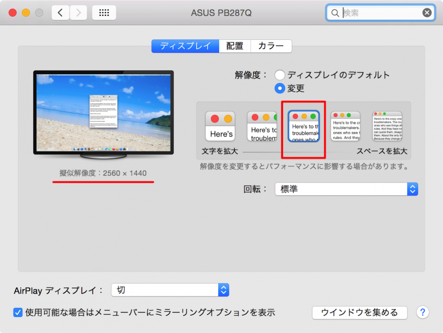
Task: Open the 回転 rotation dropdown
Action: click(346, 189)
